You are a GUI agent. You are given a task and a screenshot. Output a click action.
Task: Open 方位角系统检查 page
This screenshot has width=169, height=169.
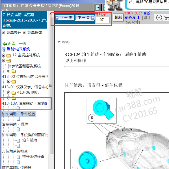(15, 151)
